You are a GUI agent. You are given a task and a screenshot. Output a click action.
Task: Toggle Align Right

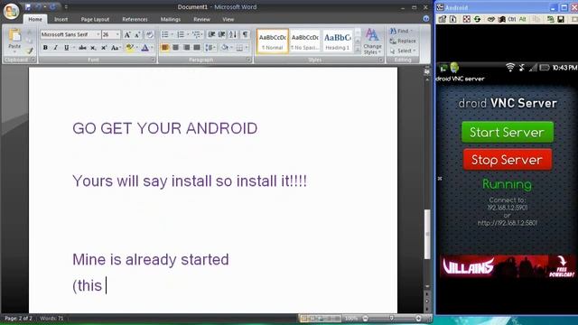pyautogui.click(x=186, y=48)
